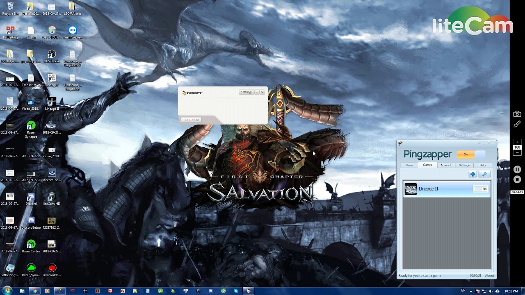Select the BattlePing1 installer desktop icon

click(x=10, y=270)
